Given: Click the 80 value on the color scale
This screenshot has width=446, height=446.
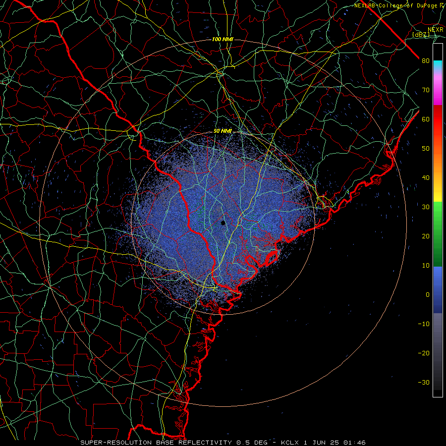Looking at the screenshot, I should pyautogui.click(x=426, y=61).
